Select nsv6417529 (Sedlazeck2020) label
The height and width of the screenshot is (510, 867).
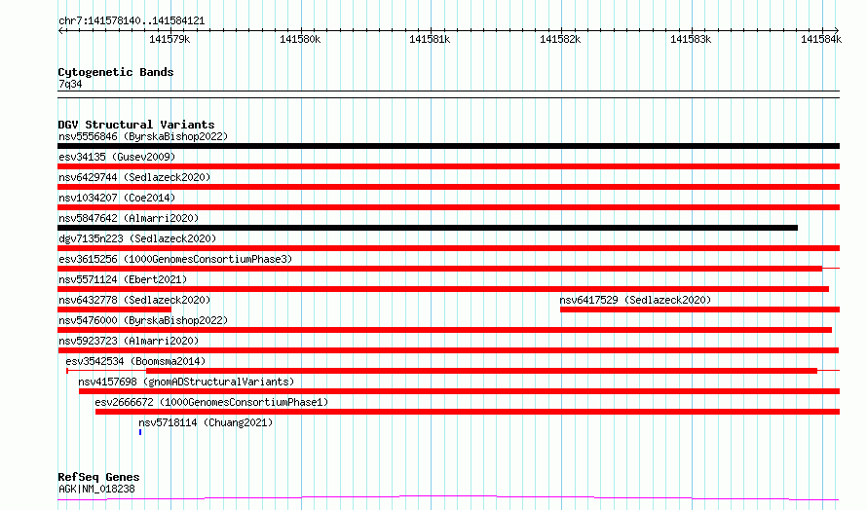(635, 300)
